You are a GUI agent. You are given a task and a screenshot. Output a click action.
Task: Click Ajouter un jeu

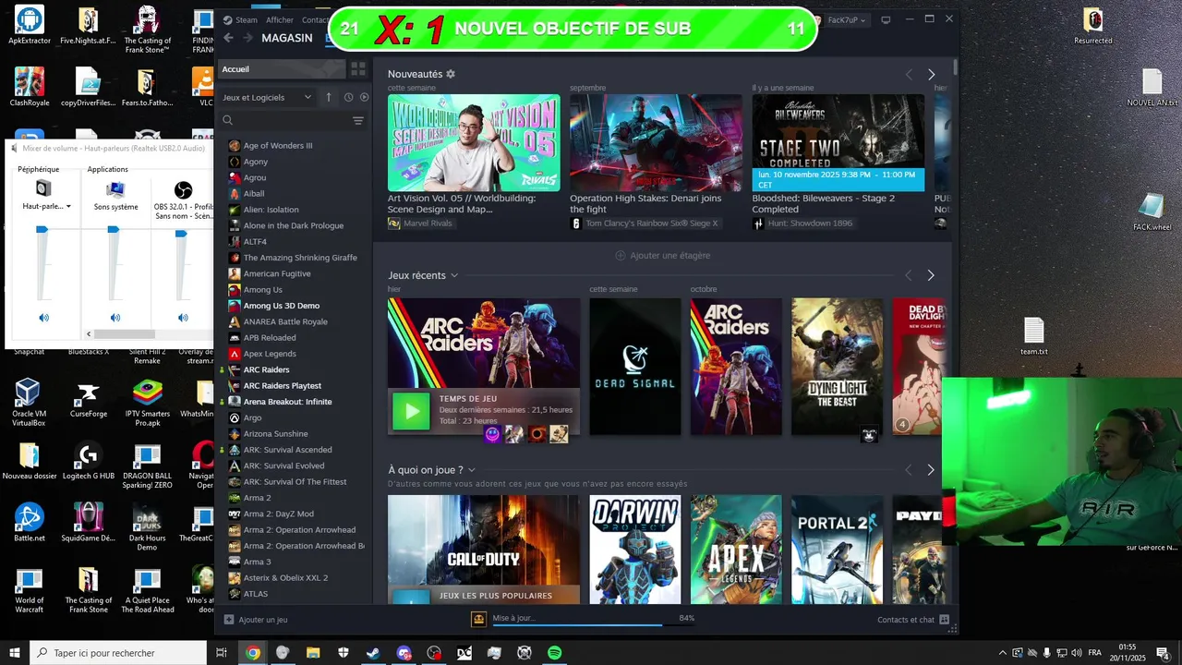(256, 620)
